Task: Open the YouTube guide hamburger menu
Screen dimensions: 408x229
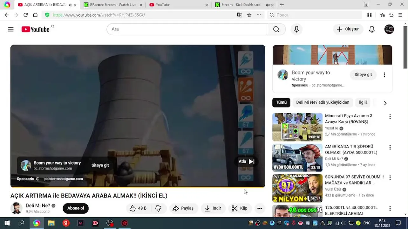Action: (11, 29)
